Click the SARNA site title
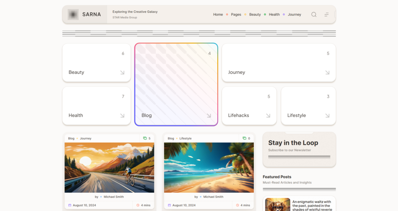 coord(91,14)
